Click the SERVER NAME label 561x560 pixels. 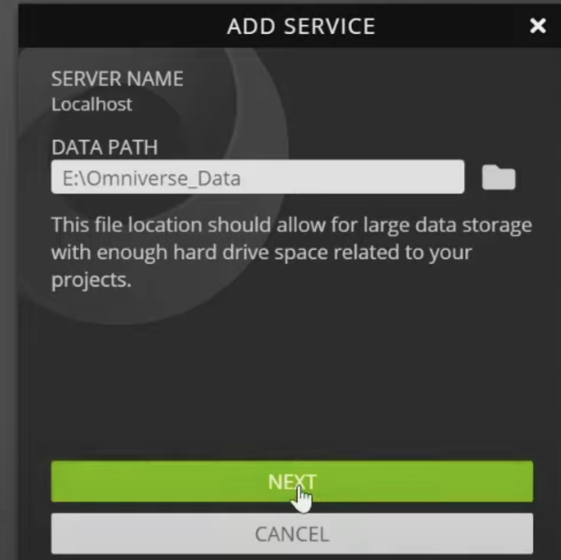[x=117, y=79]
